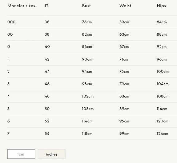Click the 90cm bust value
Image resolution: width=177 pixels, height=163 pixels.
click(x=87, y=59)
